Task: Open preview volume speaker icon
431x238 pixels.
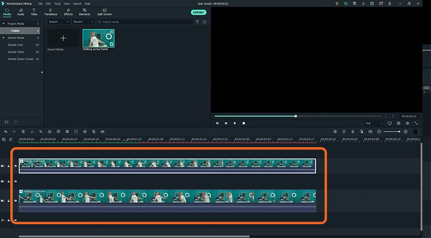Action: (407, 123)
